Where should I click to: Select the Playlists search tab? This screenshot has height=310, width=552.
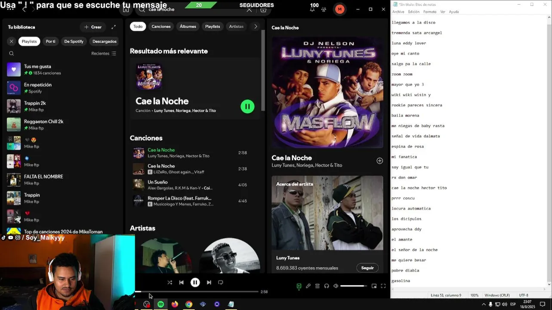point(213,26)
